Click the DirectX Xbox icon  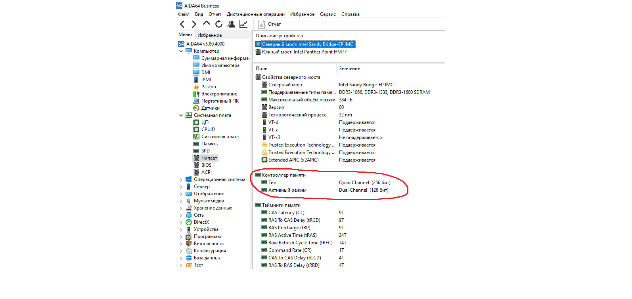(188, 222)
